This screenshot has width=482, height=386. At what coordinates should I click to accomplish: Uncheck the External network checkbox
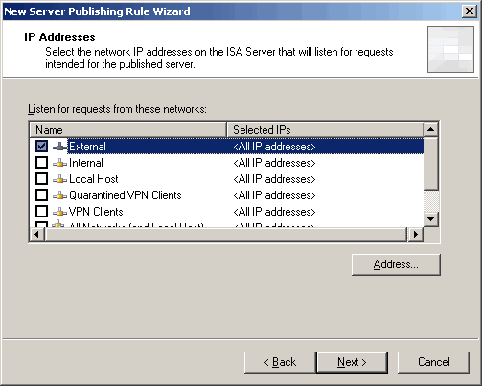[41, 147]
